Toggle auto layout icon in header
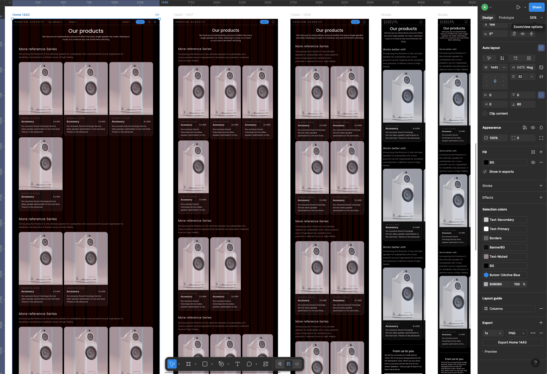The width and height of the screenshot is (547, 374). [541, 48]
